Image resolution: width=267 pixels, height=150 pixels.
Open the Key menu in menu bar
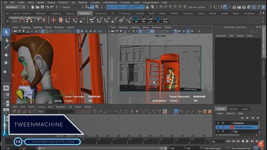point(73,2)
